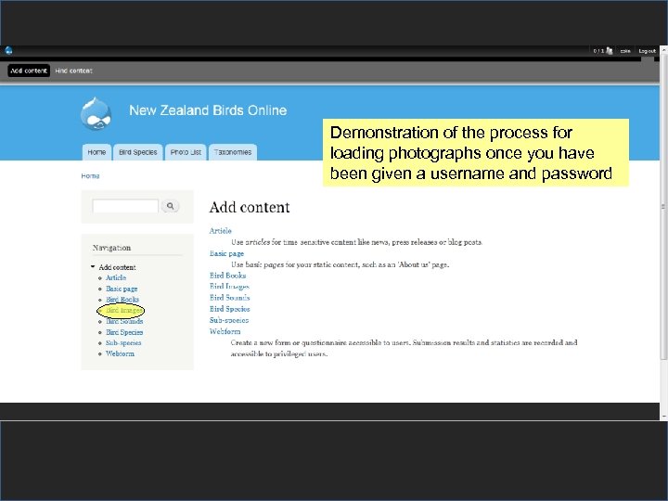The image size is (668, 501).
Task: Click Bird Species link in main content
Action: 230,309
